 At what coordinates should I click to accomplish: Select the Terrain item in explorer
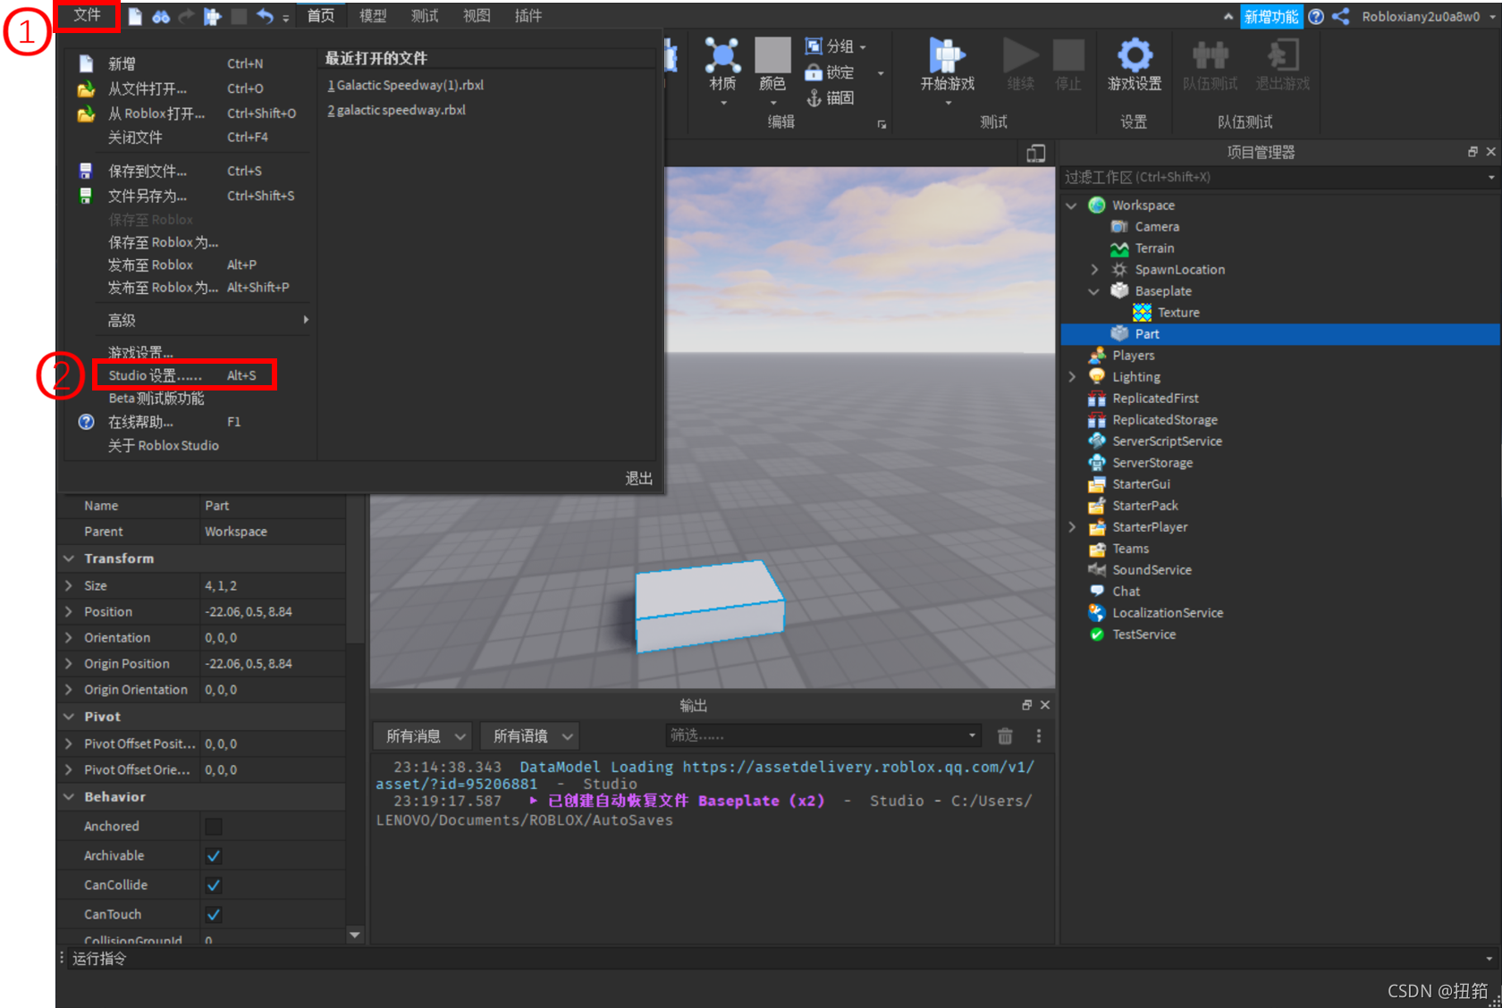point(1154,248)
